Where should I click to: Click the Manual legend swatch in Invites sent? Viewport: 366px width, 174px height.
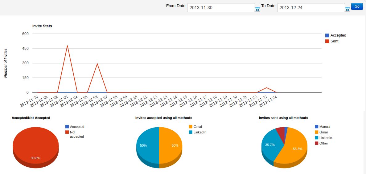317,127
